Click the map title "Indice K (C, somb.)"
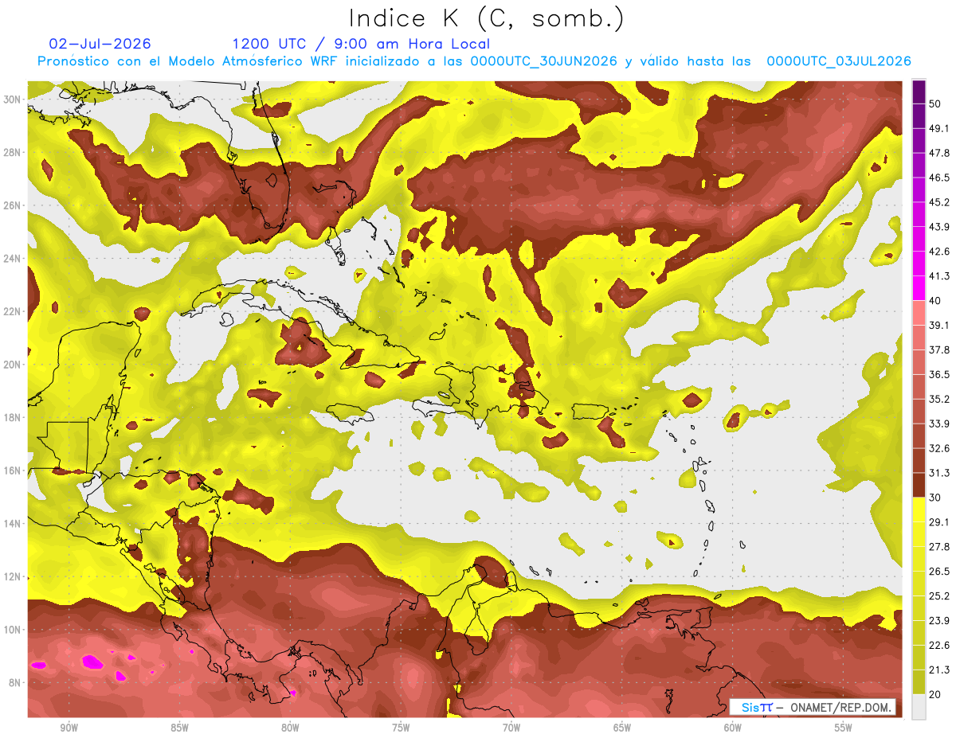The image size is (956, 738). pyautogui.click(x=487, y=18)
